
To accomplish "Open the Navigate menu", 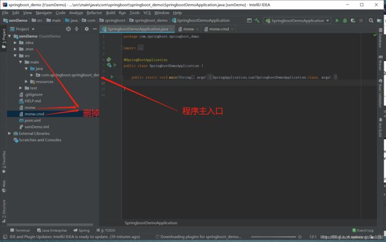I will [44, 13].
